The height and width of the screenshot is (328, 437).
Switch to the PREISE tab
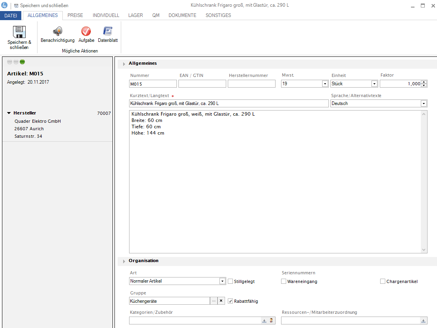coord(75,15)
